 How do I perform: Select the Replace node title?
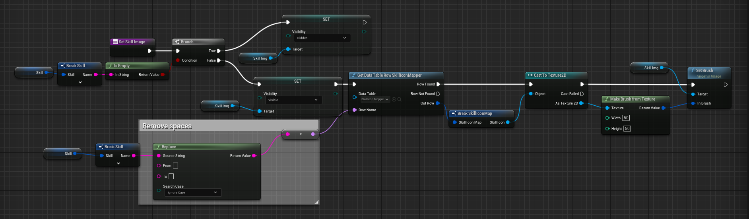pyautogui.click(x=169, y=147)
